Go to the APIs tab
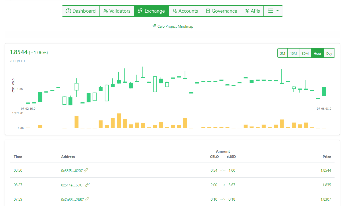This screenshot has width=345, height=206. click(x=252, y=11)
